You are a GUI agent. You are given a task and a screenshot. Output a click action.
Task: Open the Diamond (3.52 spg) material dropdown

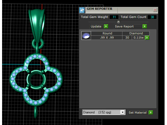122,112
